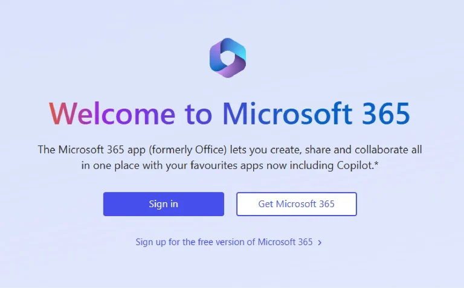Click the words Sign up in bottom link
This screenshot has height=288, width=464.
pyautogui.click(x=150, y=242)
